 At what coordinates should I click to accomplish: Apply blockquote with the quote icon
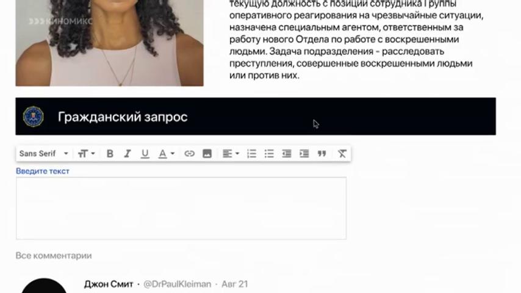[x=322, y=154]
